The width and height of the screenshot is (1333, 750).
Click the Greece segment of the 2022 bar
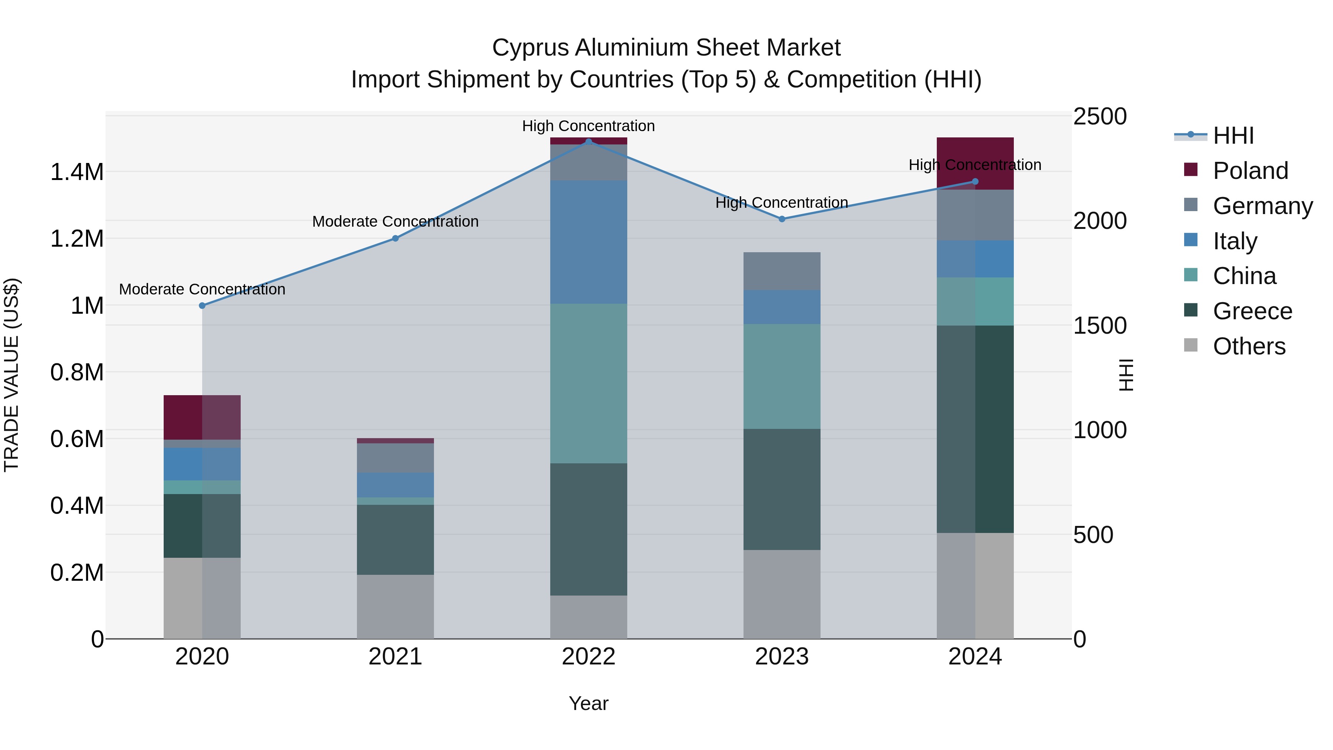[x=588, y=530]
